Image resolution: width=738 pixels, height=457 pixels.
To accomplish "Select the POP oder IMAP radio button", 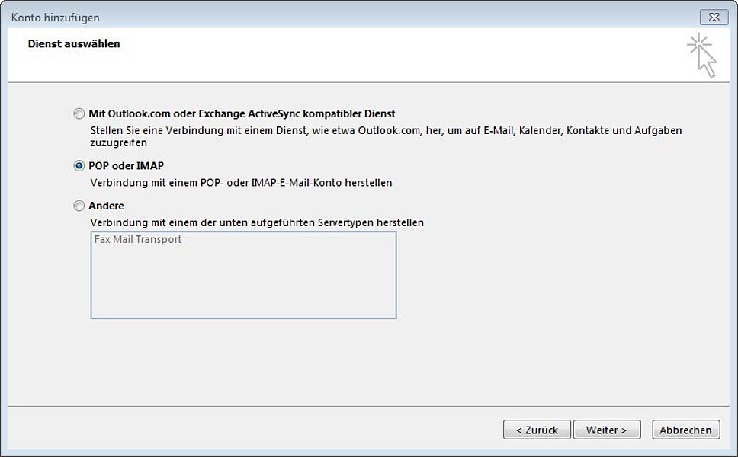I will pos(79,166).
